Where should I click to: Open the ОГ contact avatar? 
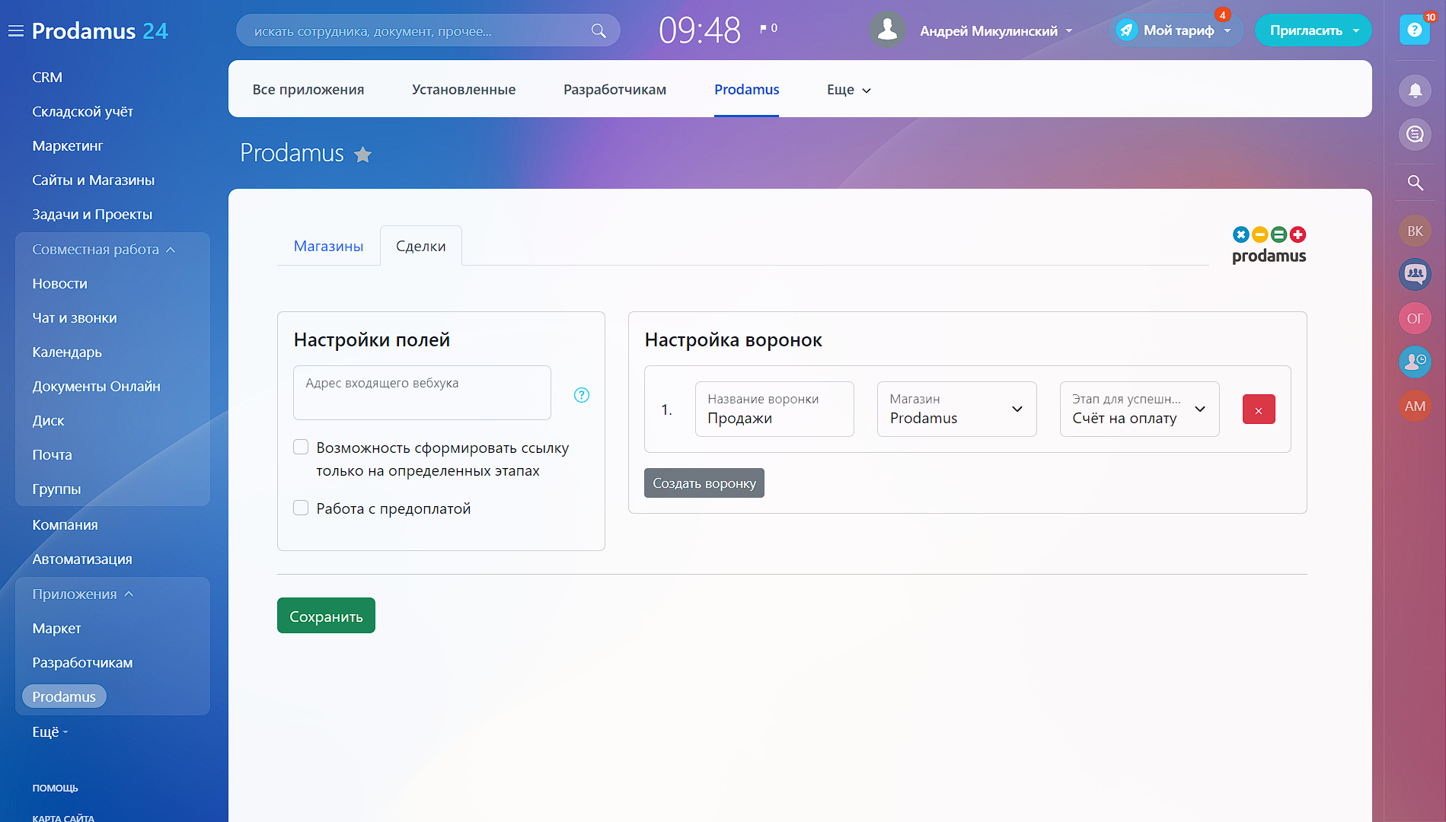1415,318
